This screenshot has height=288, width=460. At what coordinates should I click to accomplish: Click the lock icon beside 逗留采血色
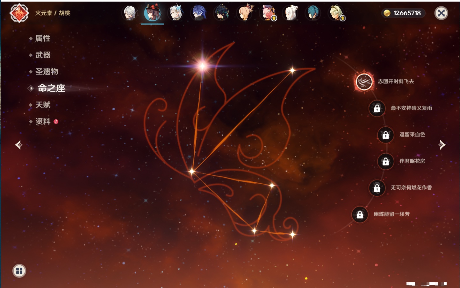point(385,135)
